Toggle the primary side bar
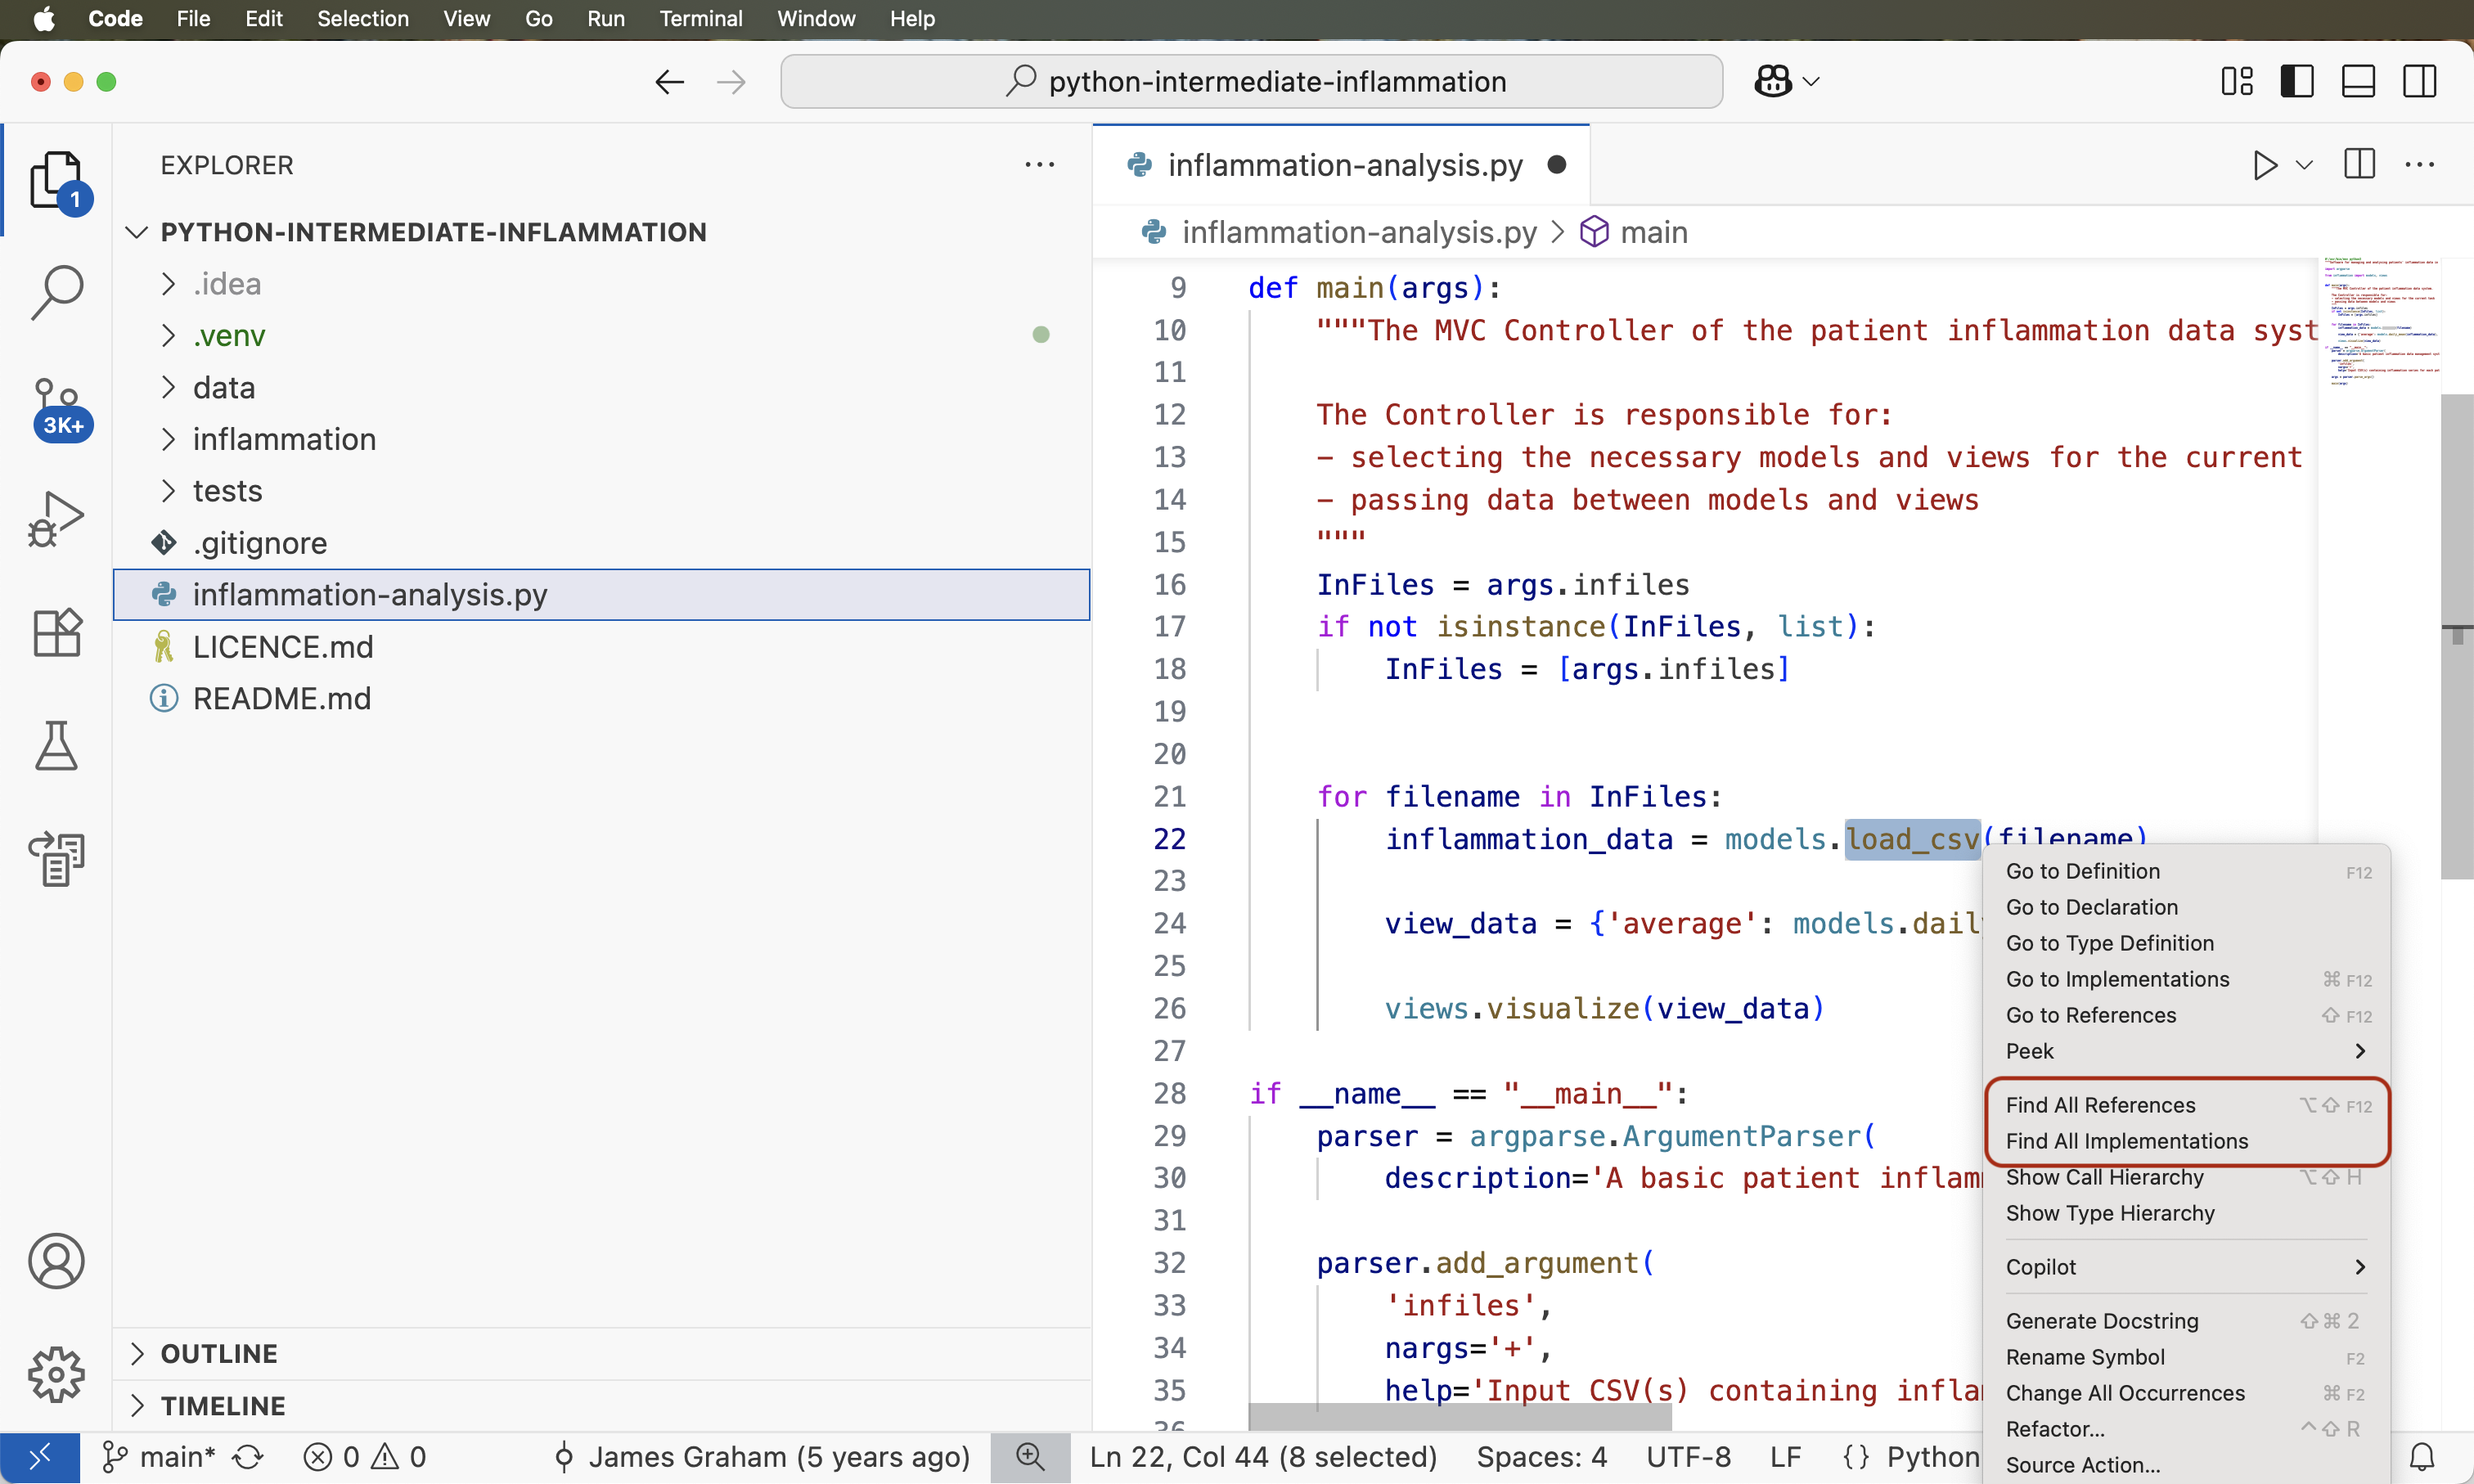The image size is (2474, 1484). point(2297,81)
